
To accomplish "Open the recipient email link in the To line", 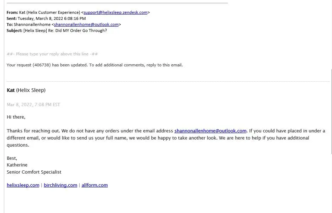I will coord(86,24).
